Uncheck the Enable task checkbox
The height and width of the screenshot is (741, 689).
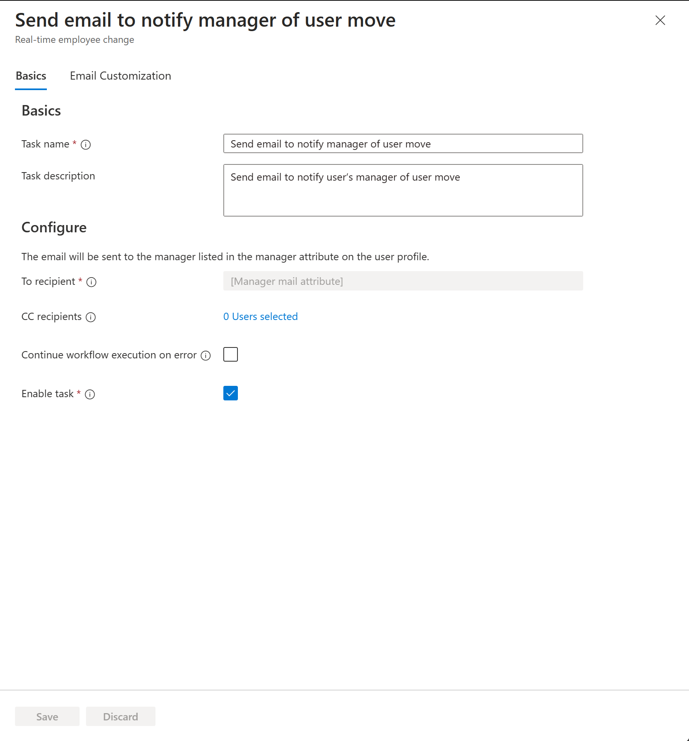(x=231, y=393)
